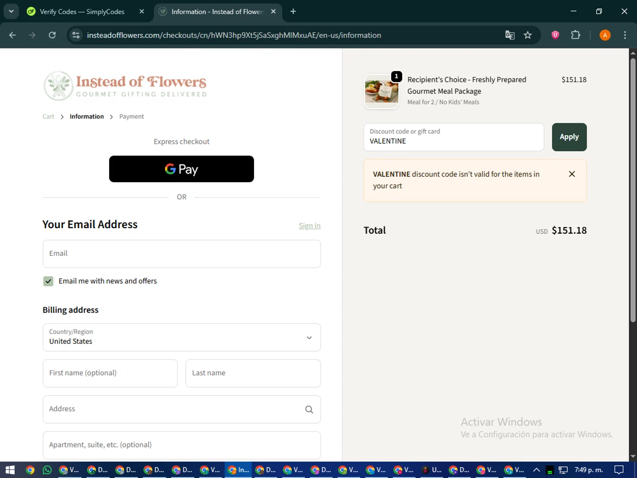Open the U... taskbar app
The width and height of the screenshot is (637, 478).
[x=432, y=470]
